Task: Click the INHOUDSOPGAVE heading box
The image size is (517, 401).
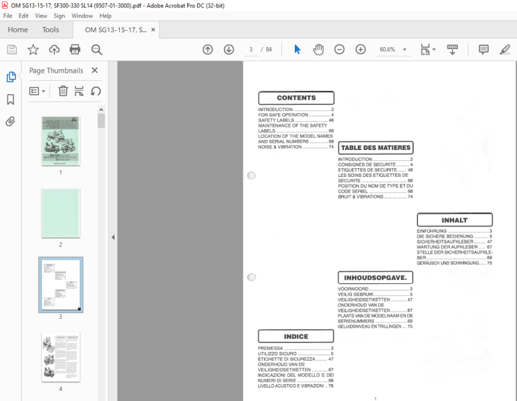Action: tap(375, 278)
